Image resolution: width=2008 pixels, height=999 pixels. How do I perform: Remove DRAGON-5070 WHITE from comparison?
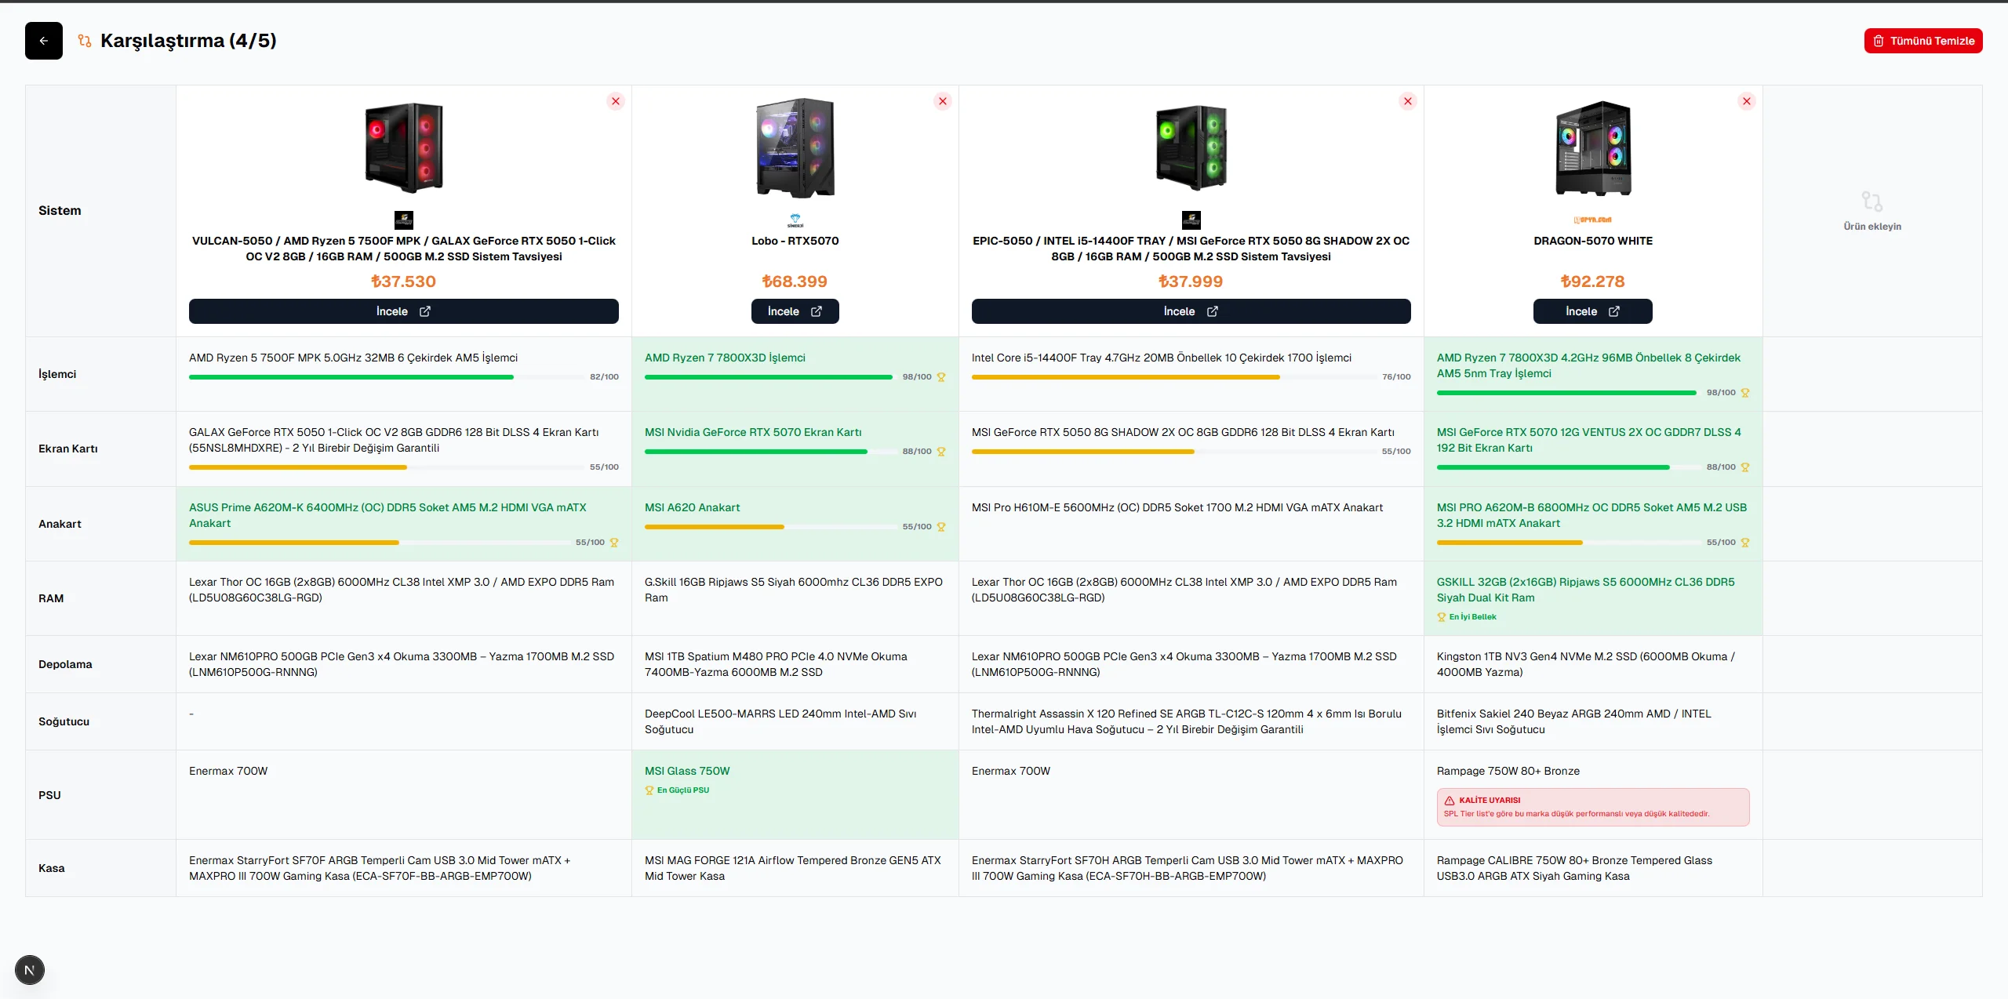(1747, 101)
